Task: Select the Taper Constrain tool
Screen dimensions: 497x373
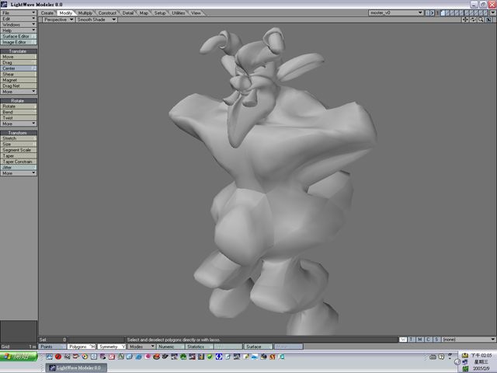Action: tap(19, 162)
